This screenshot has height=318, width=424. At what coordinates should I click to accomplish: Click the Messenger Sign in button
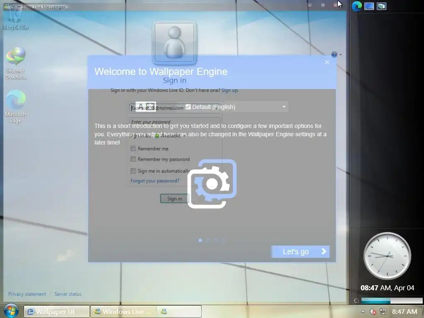[174, 198]
